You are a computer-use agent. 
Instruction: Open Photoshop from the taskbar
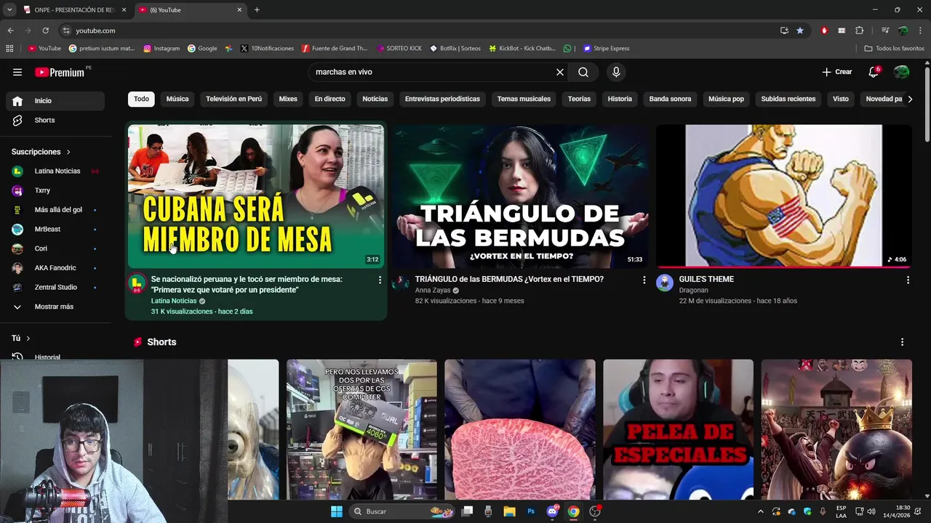[531, 511]
